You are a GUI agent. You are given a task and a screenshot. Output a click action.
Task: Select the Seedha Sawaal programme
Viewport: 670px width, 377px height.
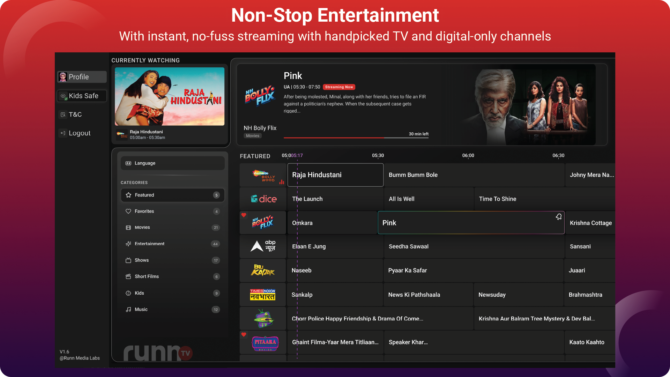tap(475, 246)
